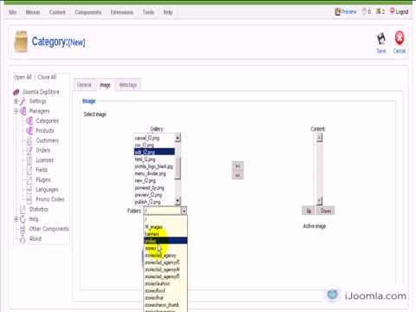Choose the banners folder option
416x312 pixels.
166,234
